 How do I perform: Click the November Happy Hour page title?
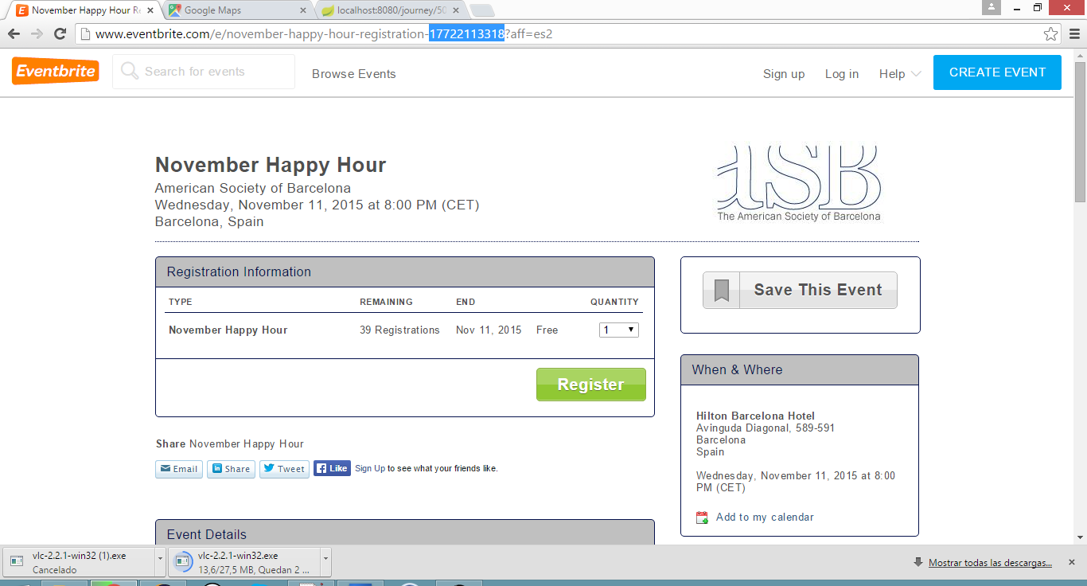271,165
